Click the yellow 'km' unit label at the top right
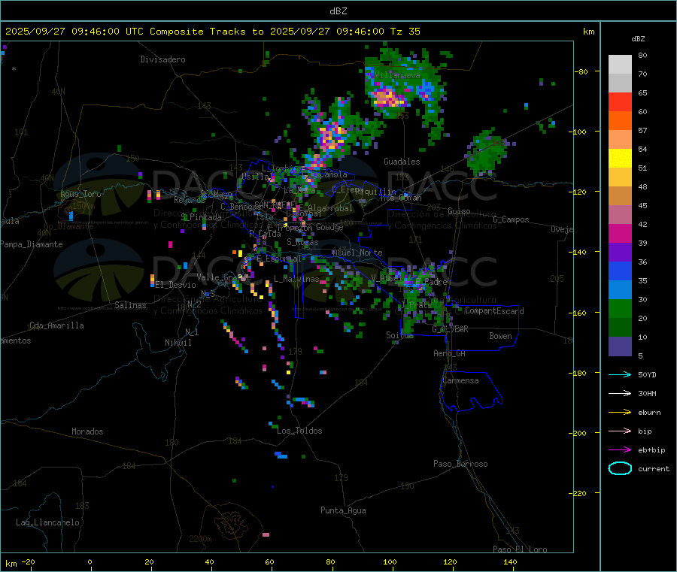 click(588, 32)
